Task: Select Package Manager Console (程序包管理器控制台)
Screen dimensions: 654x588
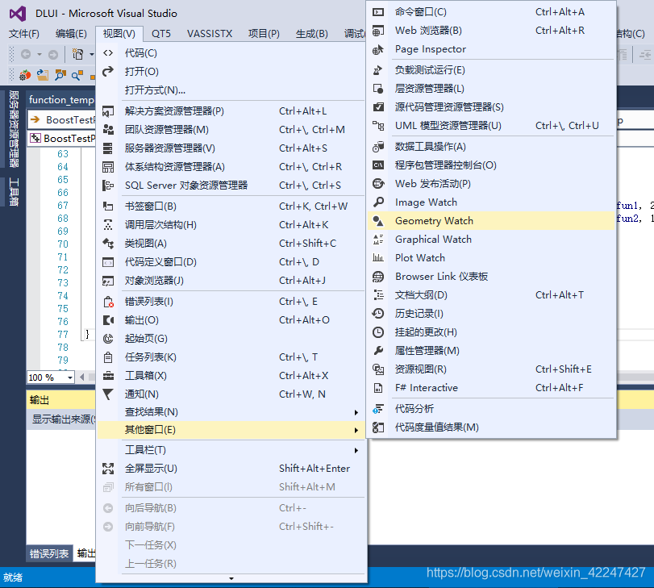Action: (491, 165)
